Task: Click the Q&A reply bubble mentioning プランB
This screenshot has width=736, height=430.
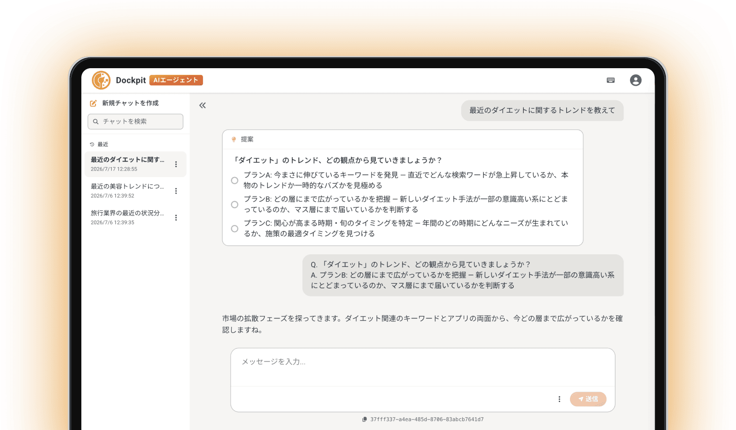Action: pyautogui.click(x=463, y=275)
